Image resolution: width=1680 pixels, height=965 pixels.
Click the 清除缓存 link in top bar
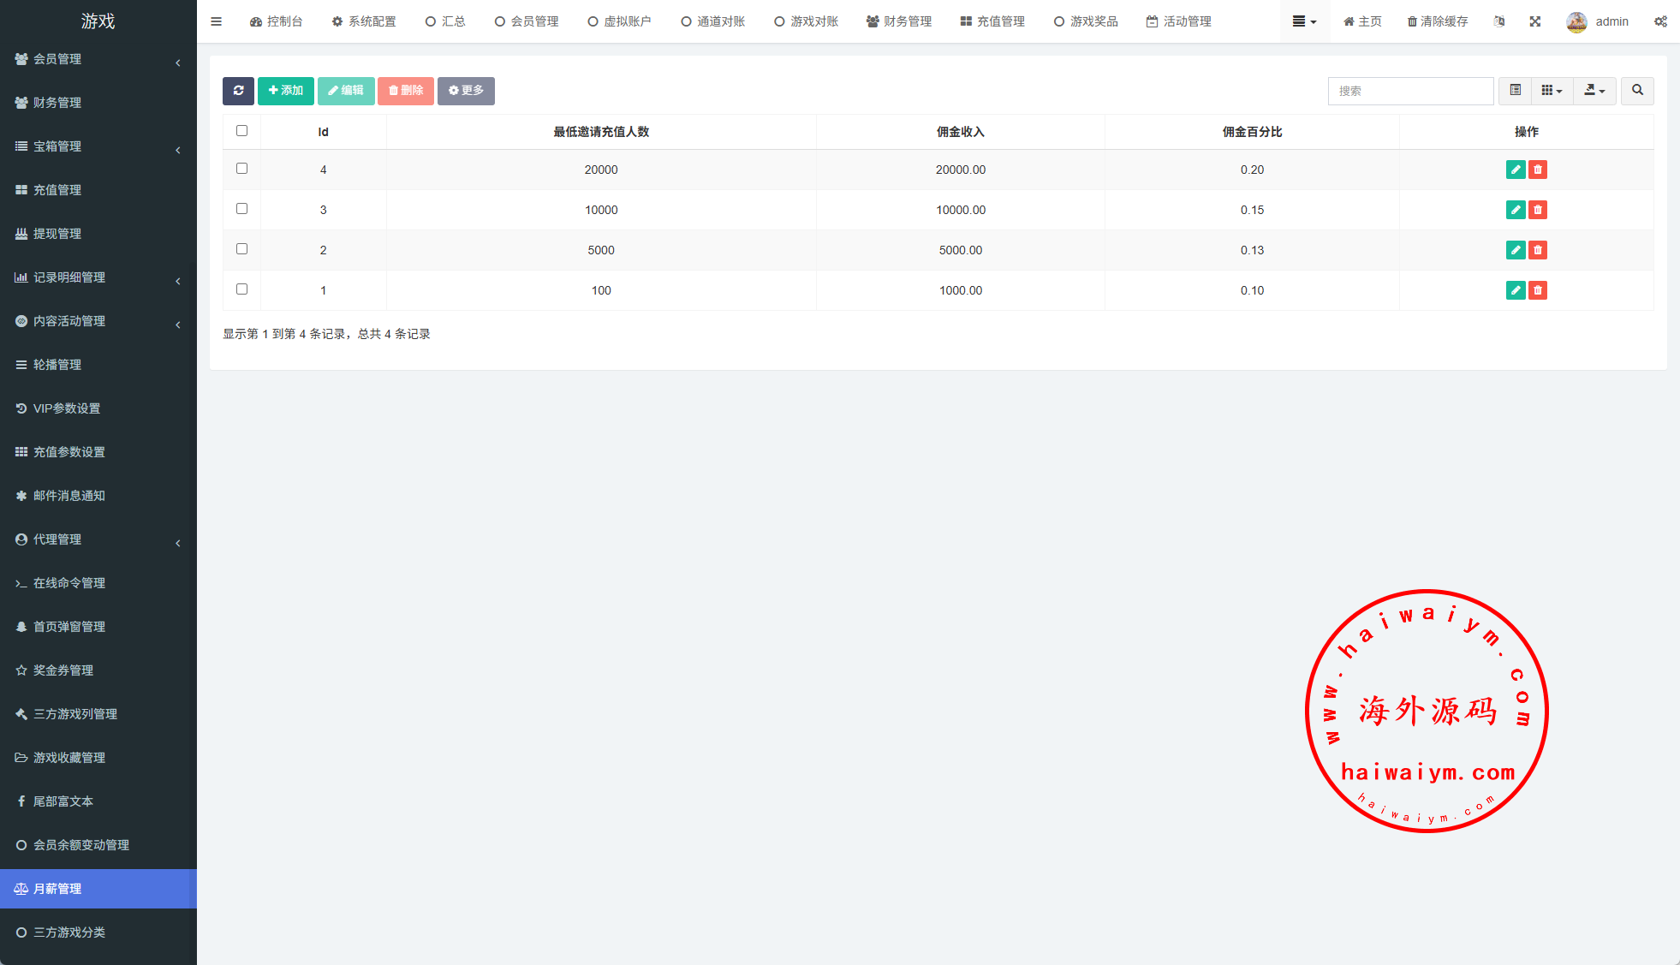coord(1438,21)
